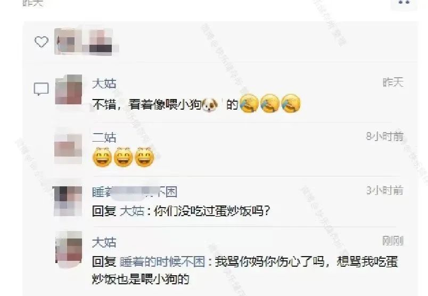Open 大姑 profile from first comment name
The height and width of the screenshot is (296, 428).
[x=104, y=83]
